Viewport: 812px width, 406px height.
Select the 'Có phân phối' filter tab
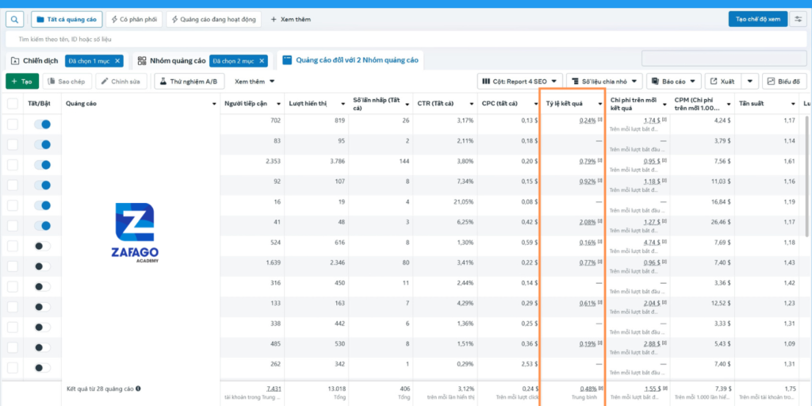134,20
